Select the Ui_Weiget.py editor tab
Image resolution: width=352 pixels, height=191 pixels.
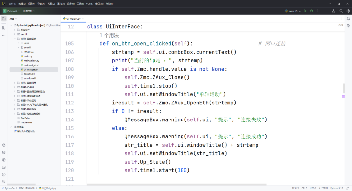point(72,19)
